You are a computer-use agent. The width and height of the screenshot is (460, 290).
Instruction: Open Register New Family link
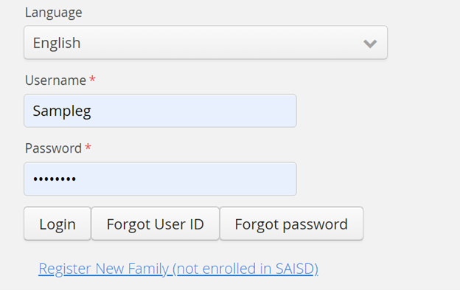[x=178, y=269]
